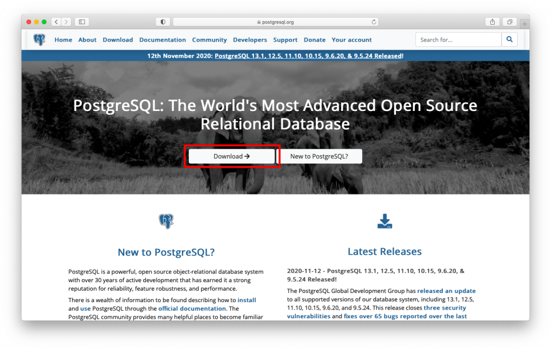Open the Developers nav item

[x=250, y=40]
